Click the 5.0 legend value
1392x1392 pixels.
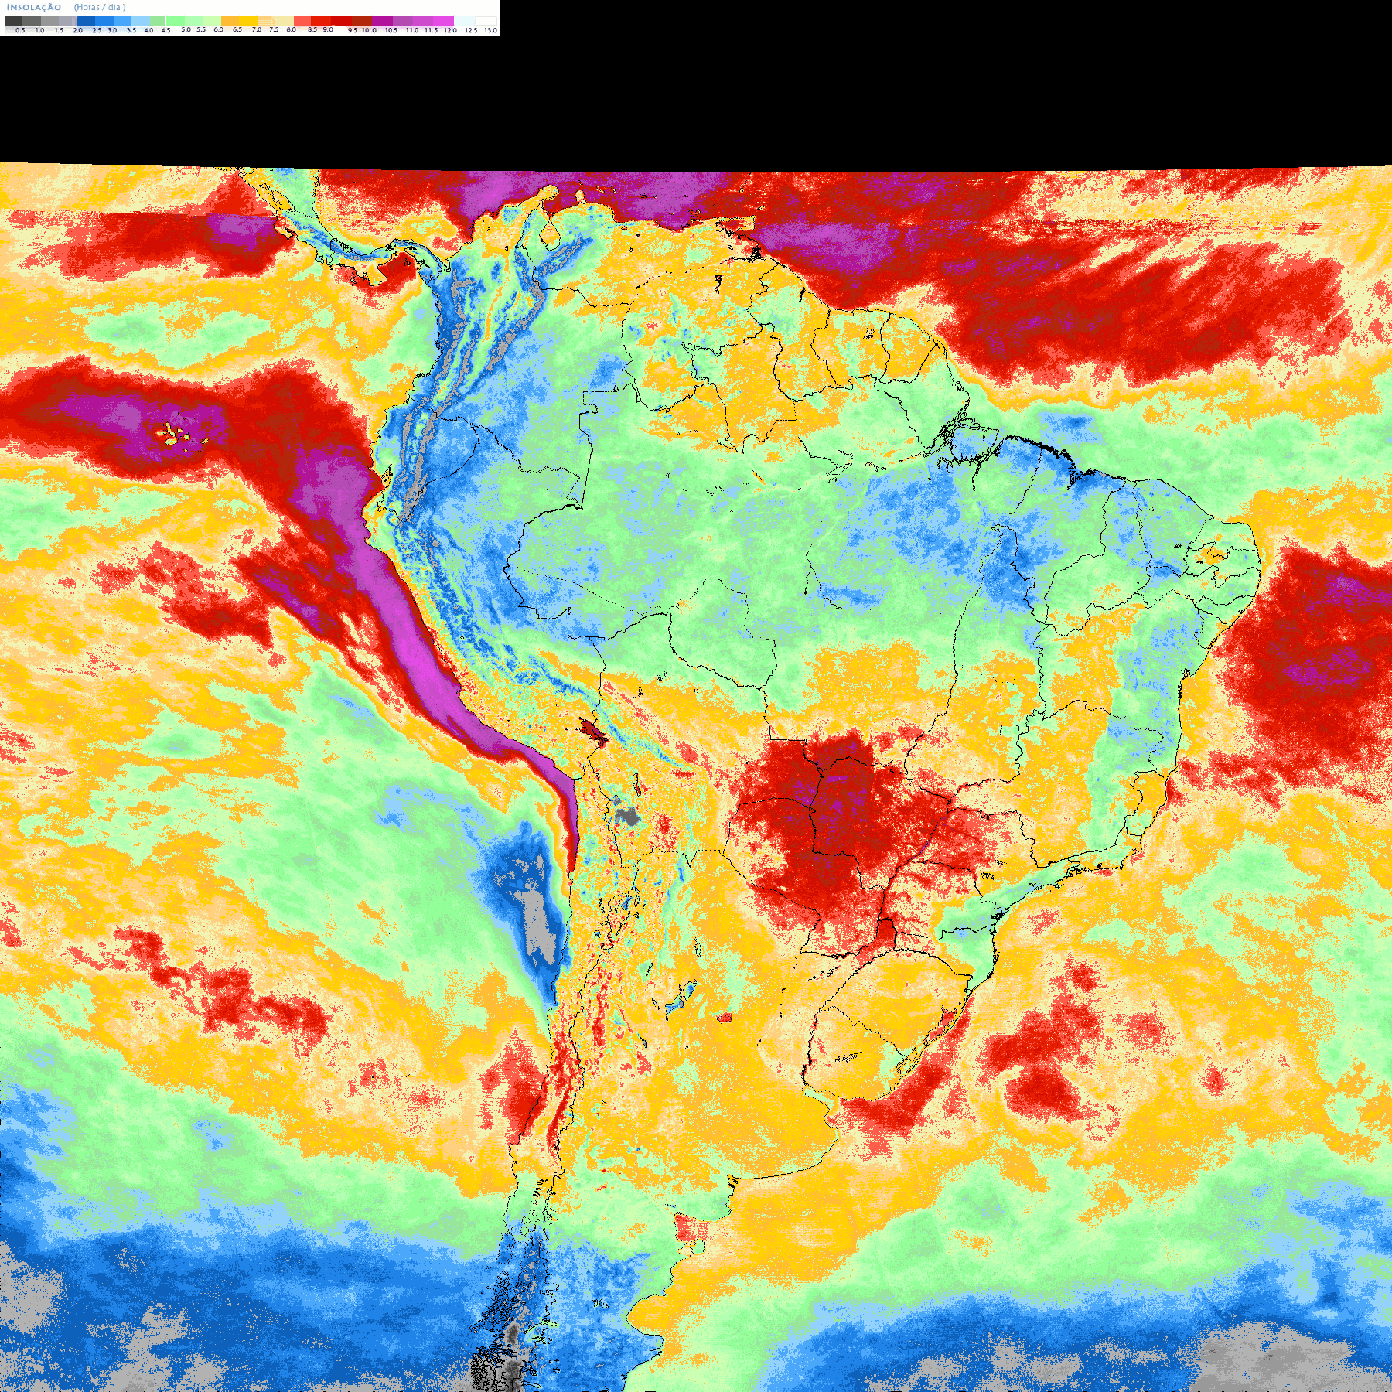(x=186, y=29)
